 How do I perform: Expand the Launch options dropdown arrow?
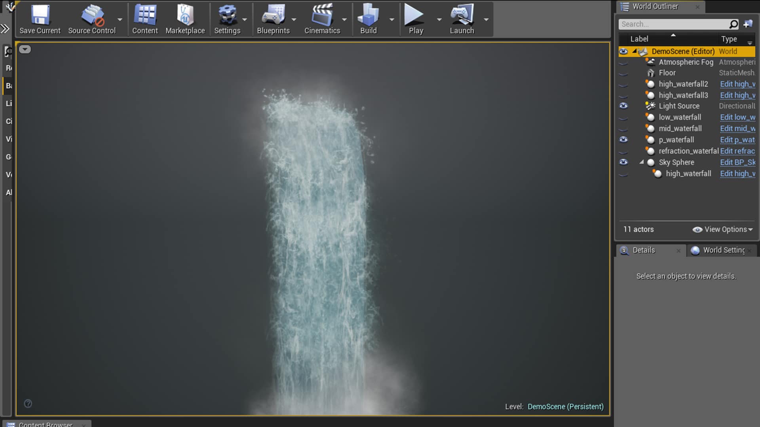(486, 19)
